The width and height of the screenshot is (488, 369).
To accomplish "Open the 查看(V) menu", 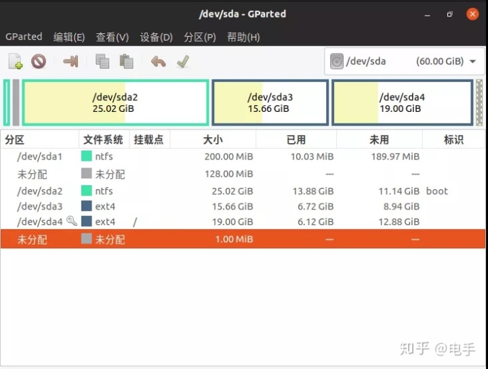I will tap(112, 37).
